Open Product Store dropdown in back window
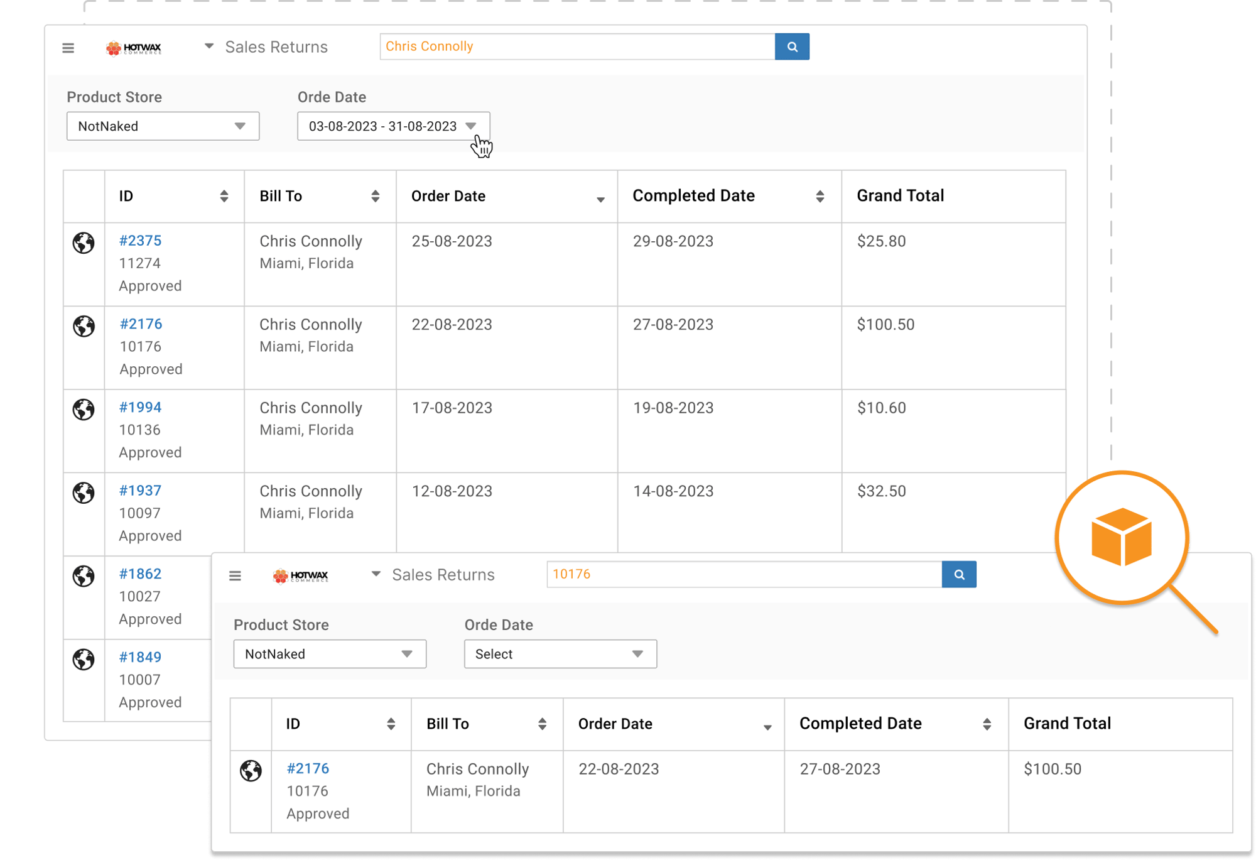This screenshot has height=860, width=1256. (x=163, y=126)
